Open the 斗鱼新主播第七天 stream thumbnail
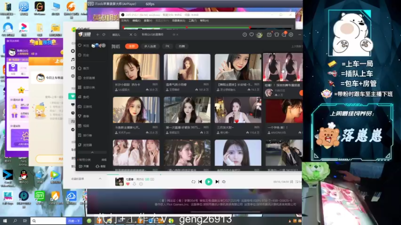401x225 pixels. tap(136, 110)
